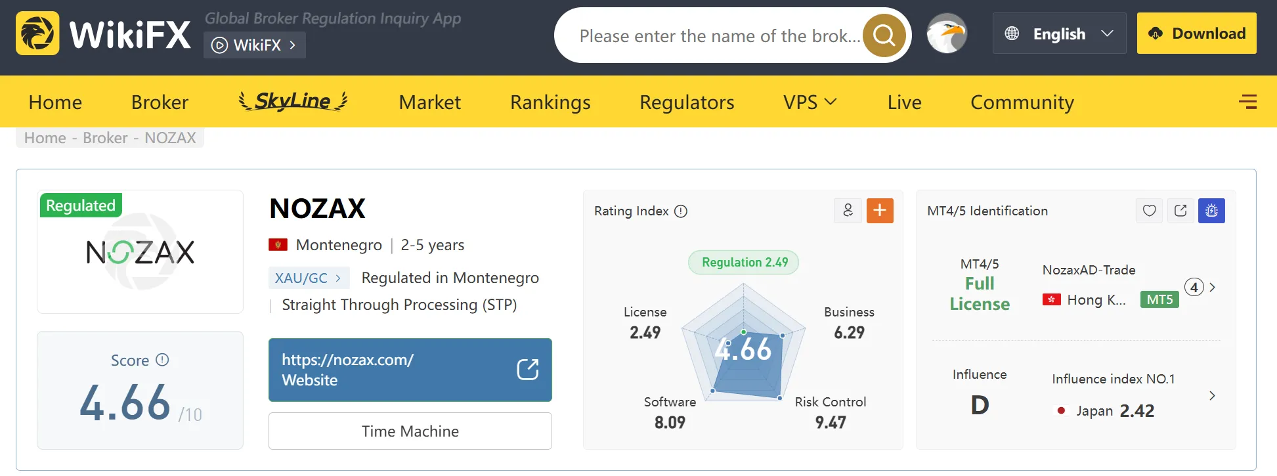Viewport: 1277px width, 476px height.
Task: Click the globe language icon
Action: (1012, 33)
